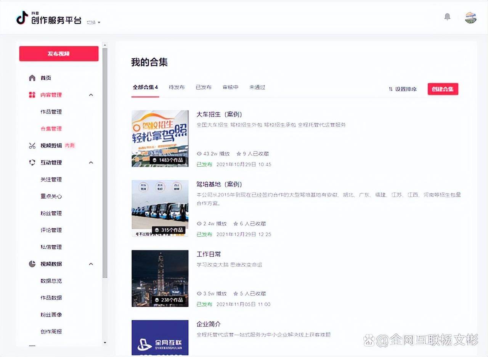This screenshot has height=357, width=488.
Task: Select 合集管理 in sidebar
Action: point(51,129)
